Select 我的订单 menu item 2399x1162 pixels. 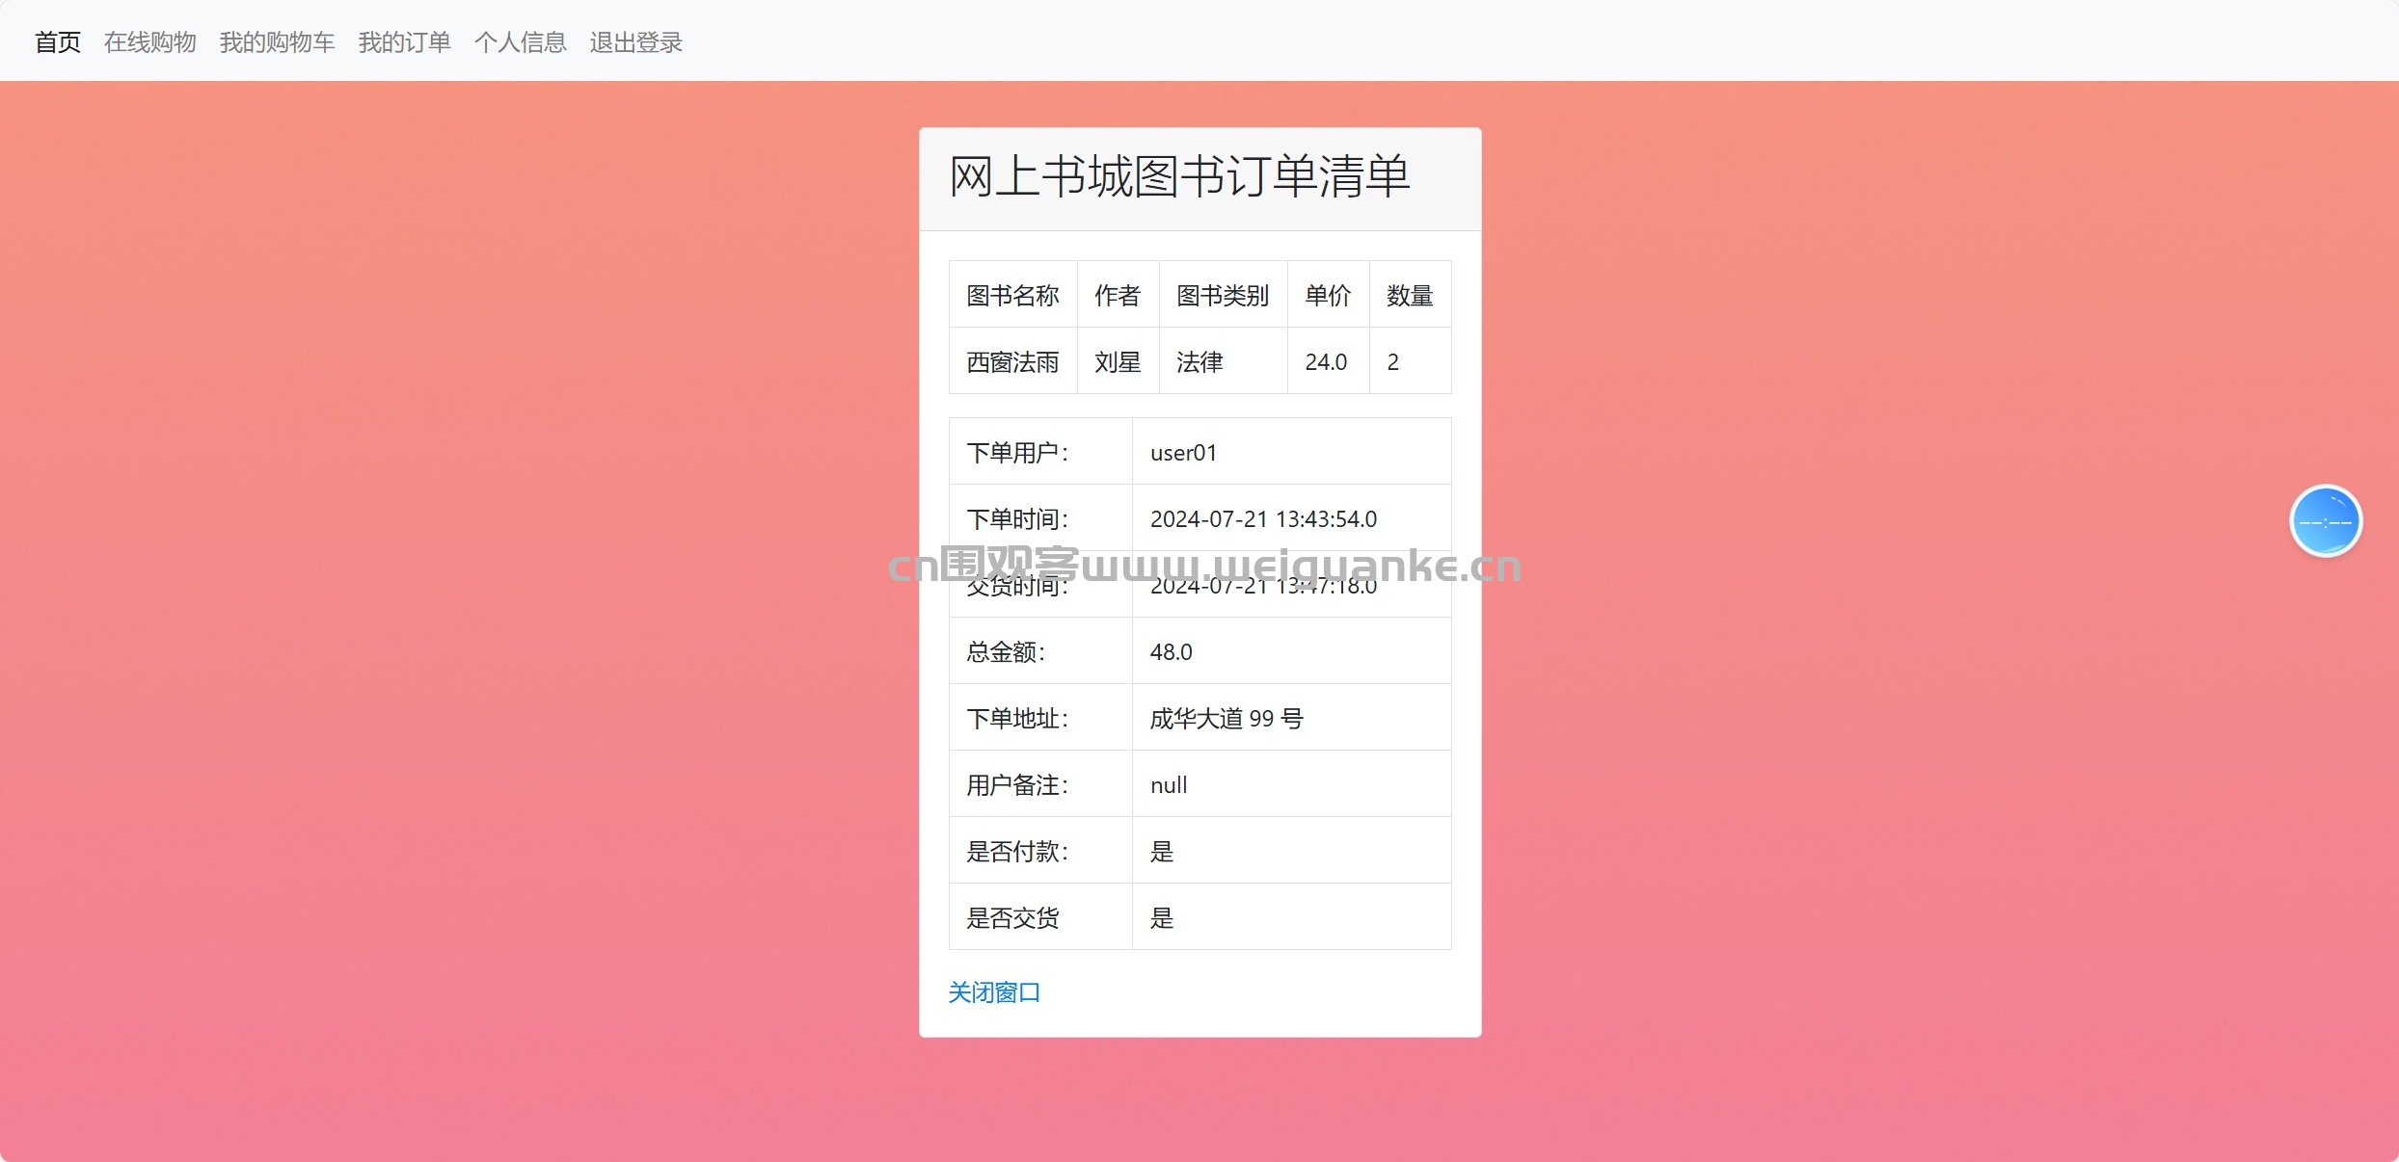[405, 42]
